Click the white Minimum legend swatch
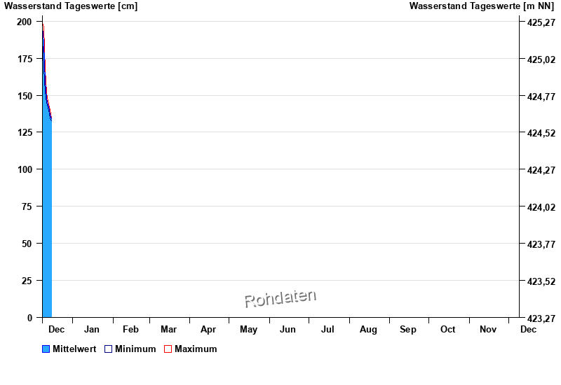This screenshot has height=385, width=561. pos(108,349)
